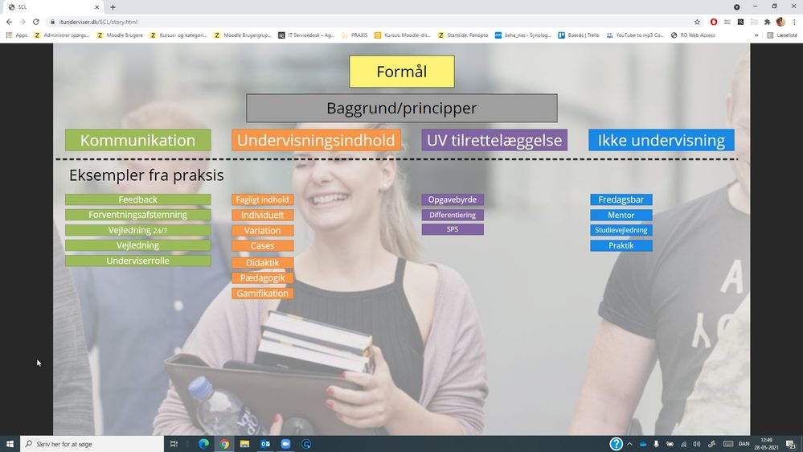Close the SCL tab

point(96,7)
